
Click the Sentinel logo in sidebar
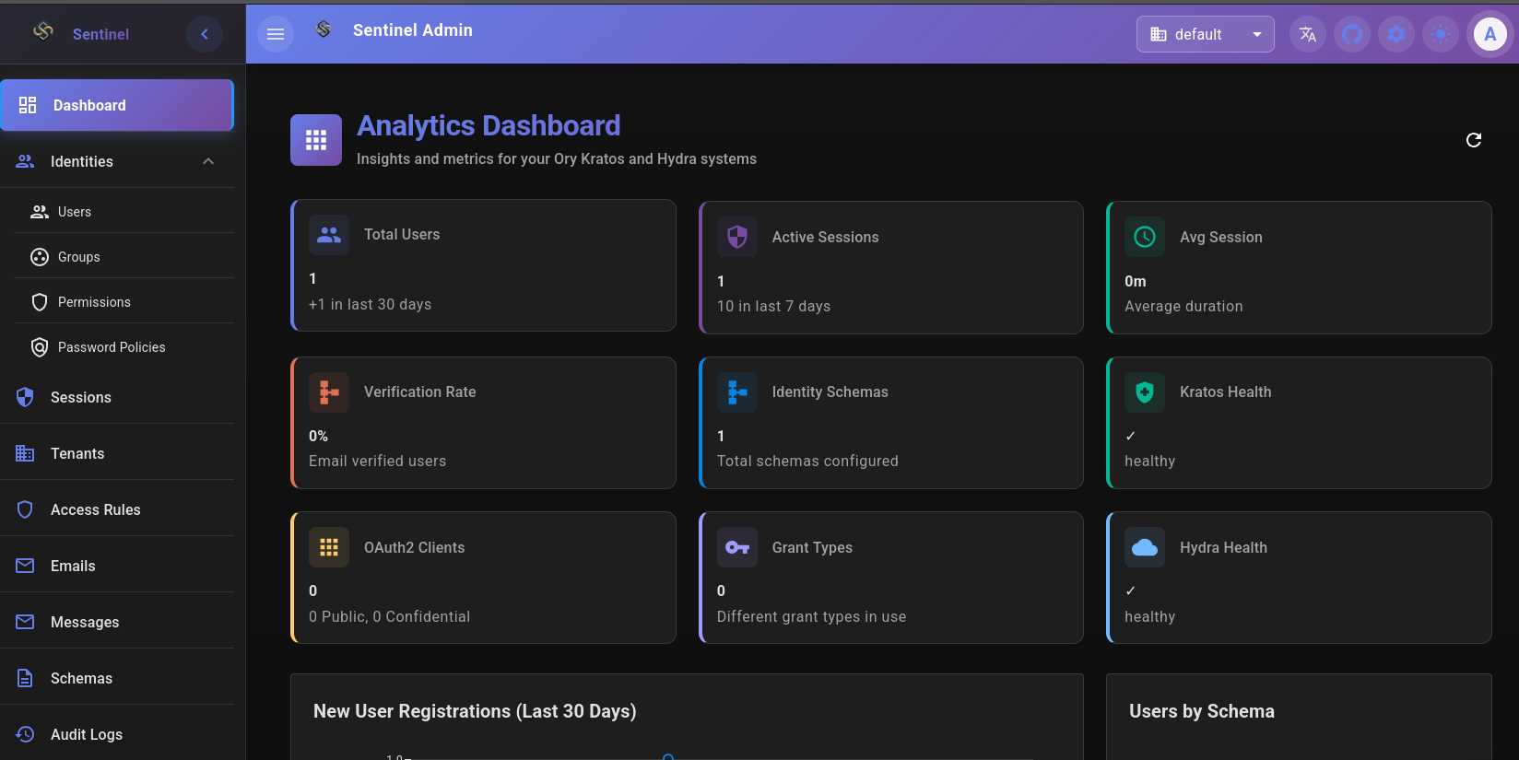(x=43, y=31)
